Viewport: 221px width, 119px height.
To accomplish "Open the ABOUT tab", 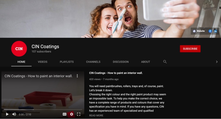I will [x=146, y=62].
